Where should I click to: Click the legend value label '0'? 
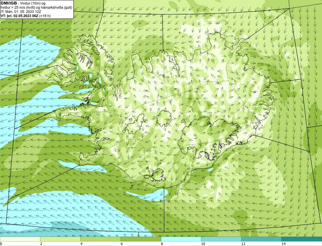point(1,244)
